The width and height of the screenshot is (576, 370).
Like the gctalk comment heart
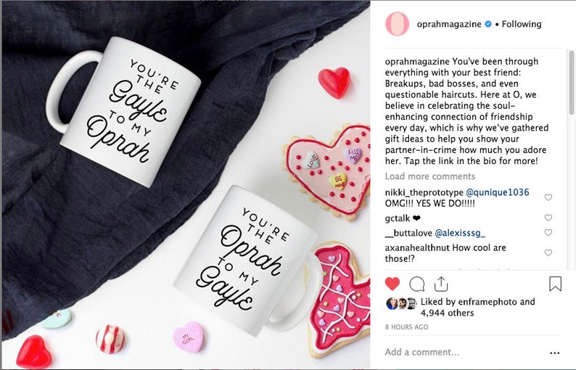[x=548, y=218]
